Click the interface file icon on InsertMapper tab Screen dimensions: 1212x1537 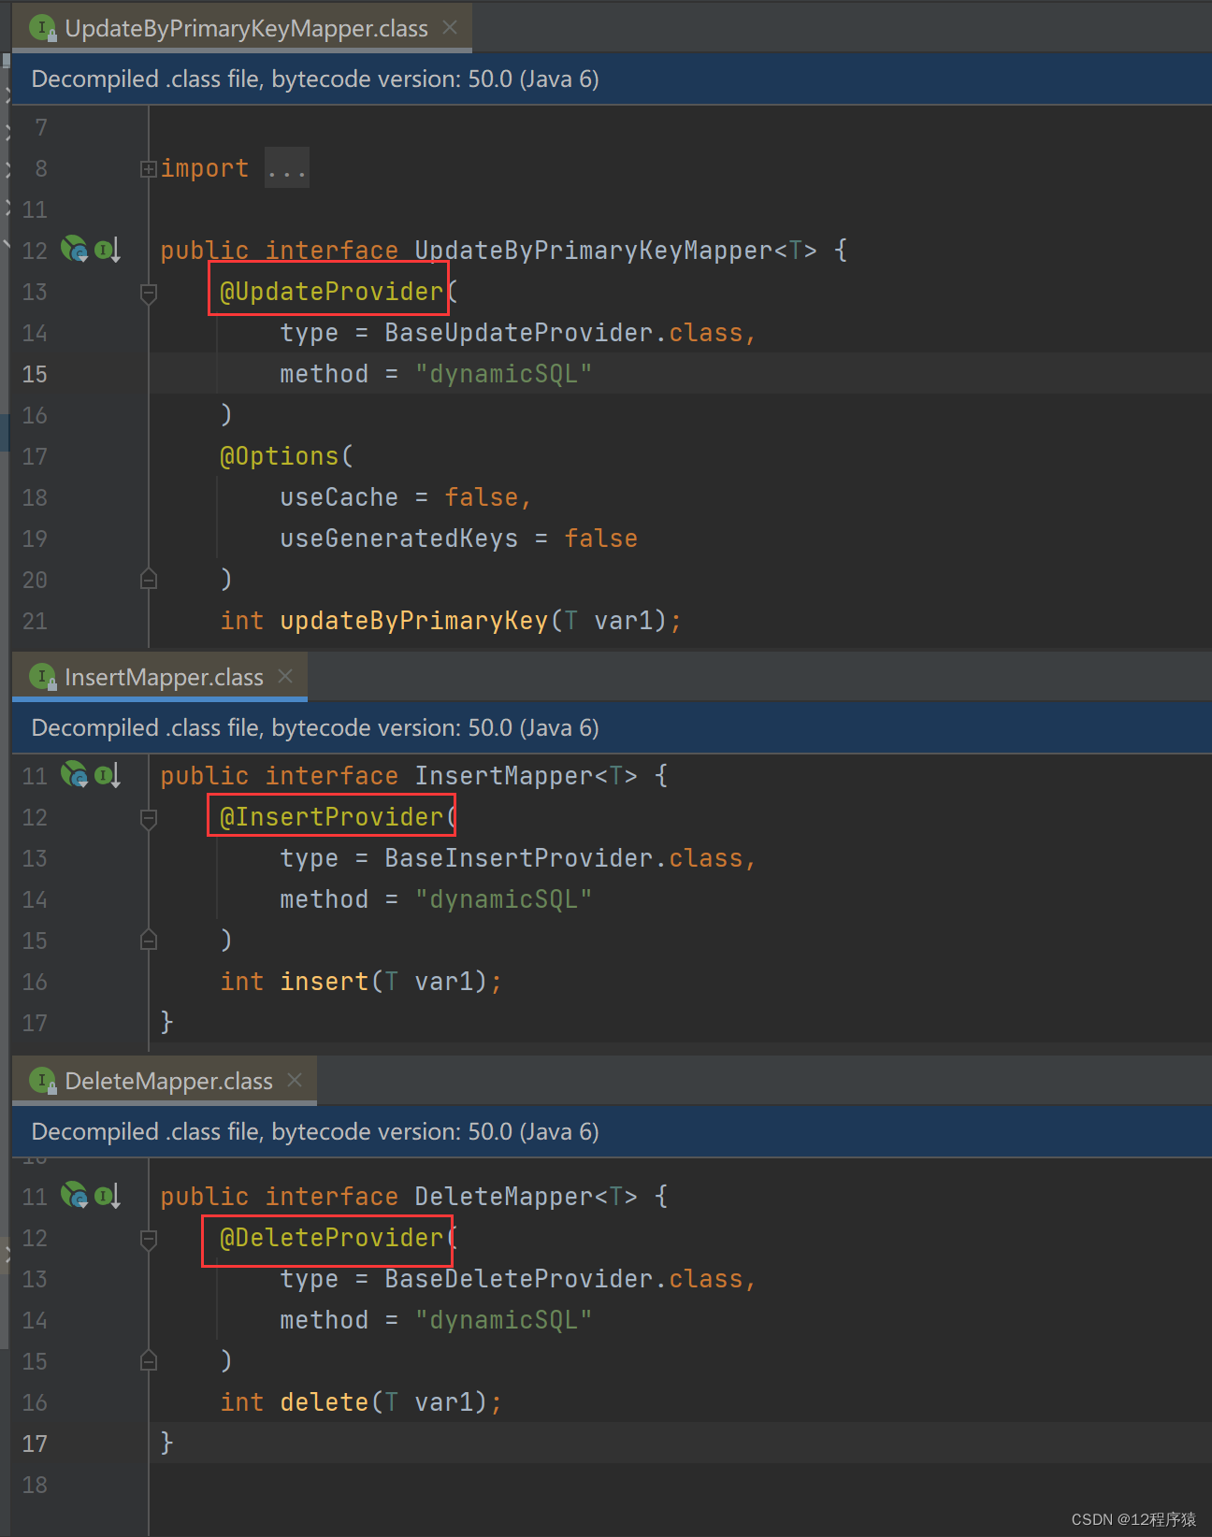coord(43,677)
